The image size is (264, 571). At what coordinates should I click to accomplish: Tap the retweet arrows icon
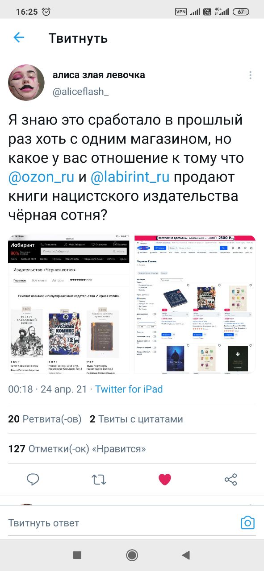(99, 480)
